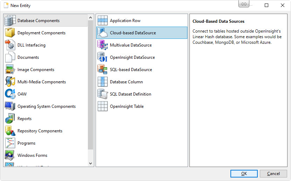Click the Application Row grid icon
This screenshot has width=291, height=181.
point(103,20)
